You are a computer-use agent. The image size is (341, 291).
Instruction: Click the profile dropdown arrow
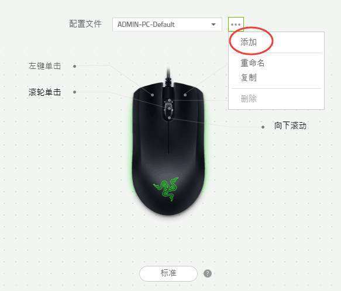(213, 25)
